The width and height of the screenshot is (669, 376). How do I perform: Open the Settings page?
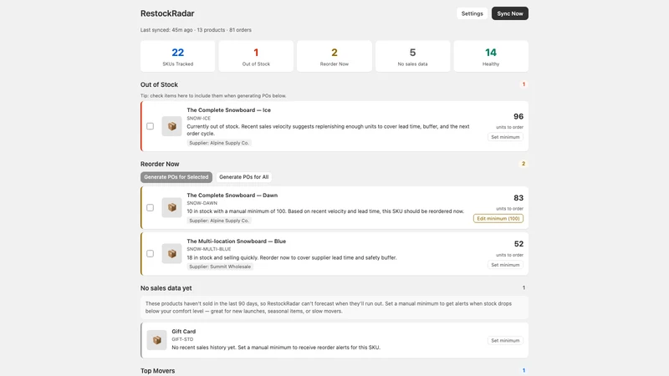coord(472,13)
